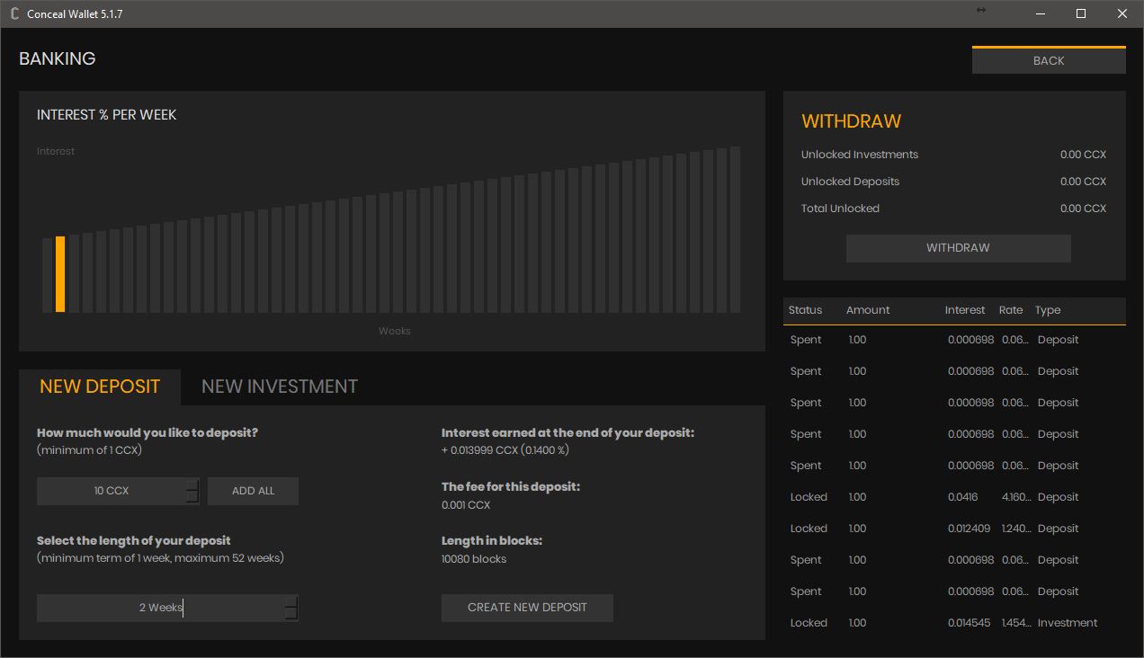
Task: Click the Type column header
Action: pyautogui.click(x=1047, y=310)
